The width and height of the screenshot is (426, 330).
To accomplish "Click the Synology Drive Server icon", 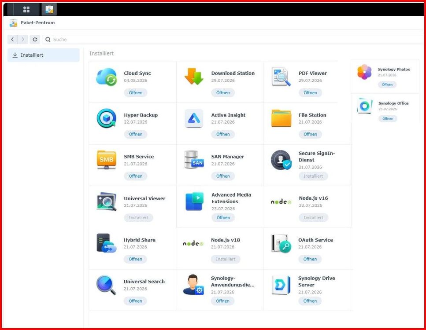I will tap(281, 285).
